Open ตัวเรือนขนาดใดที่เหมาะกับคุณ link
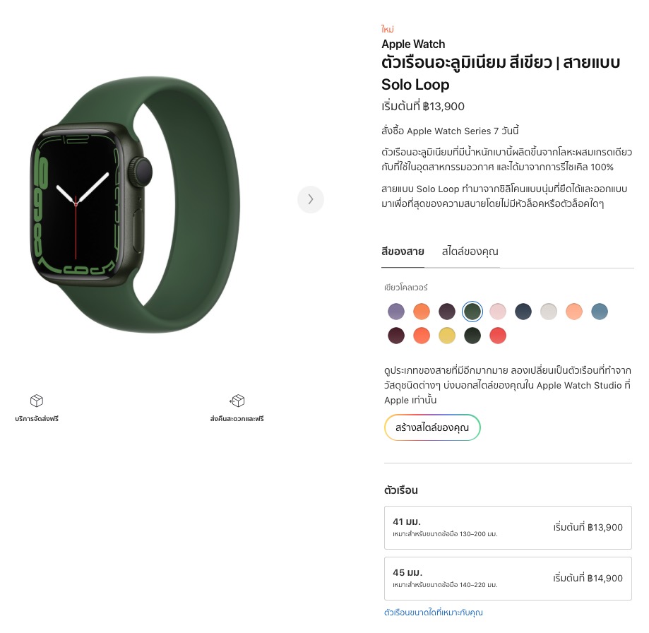 point(434,613)
